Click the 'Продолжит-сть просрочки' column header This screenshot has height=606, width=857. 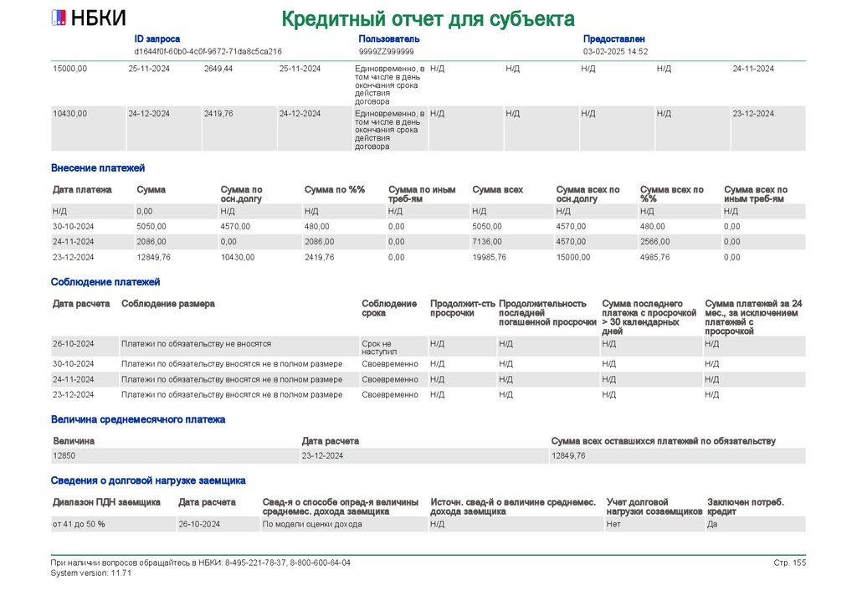(462, 308)
